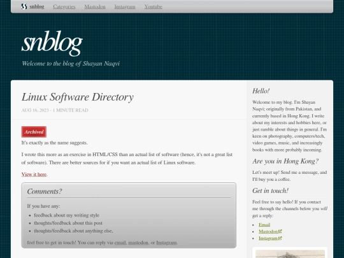Image resolution: width=344 pixels, height=258 pixels.
Task: Click the "Comments?" heading
Action: point(45,191)
